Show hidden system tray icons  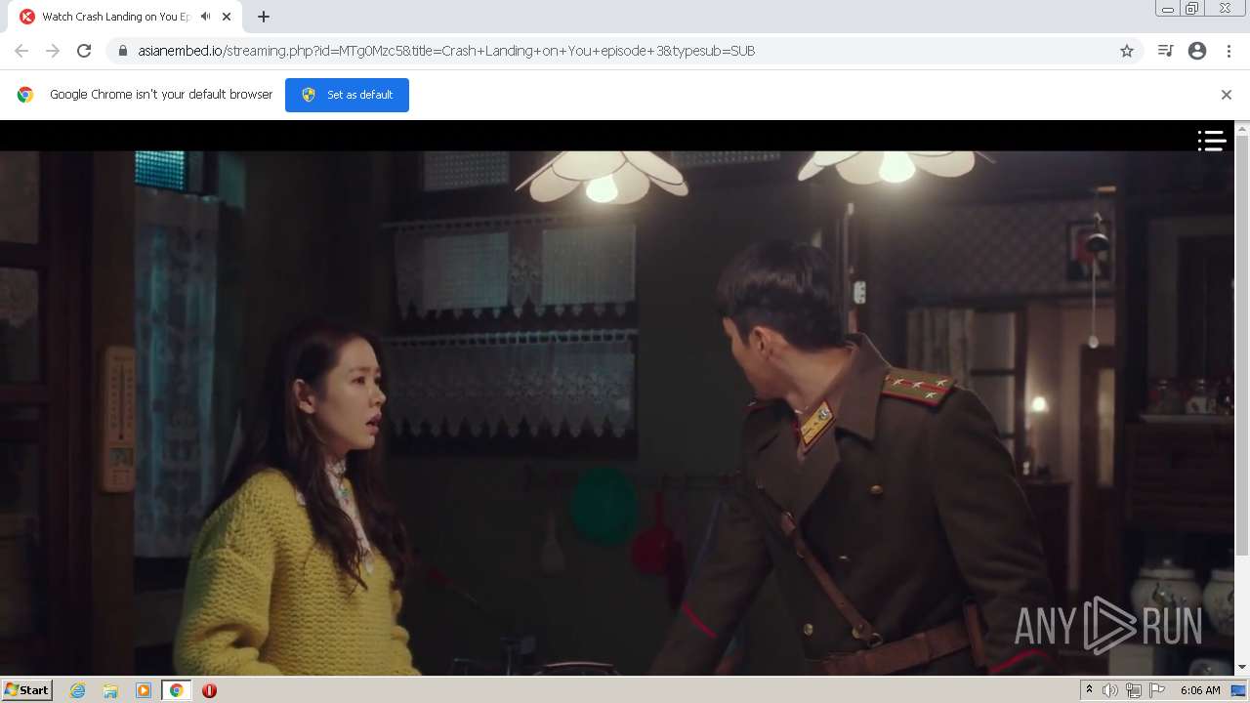pos(1089,690)
